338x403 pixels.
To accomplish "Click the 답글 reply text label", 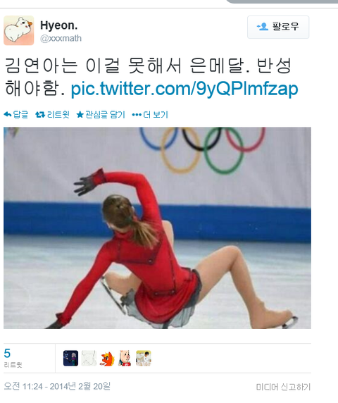I will pyautogui.click(x=20, y=115).
